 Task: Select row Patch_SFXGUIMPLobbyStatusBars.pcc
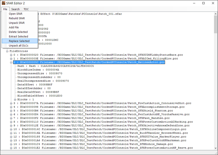coord(98,55)
